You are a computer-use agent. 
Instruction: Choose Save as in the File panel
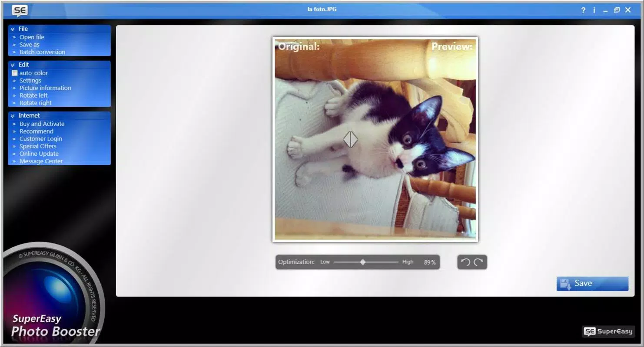coord(30,45)
